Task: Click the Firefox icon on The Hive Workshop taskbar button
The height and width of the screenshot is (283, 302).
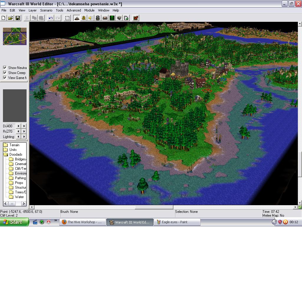Action: click(64, 222)
